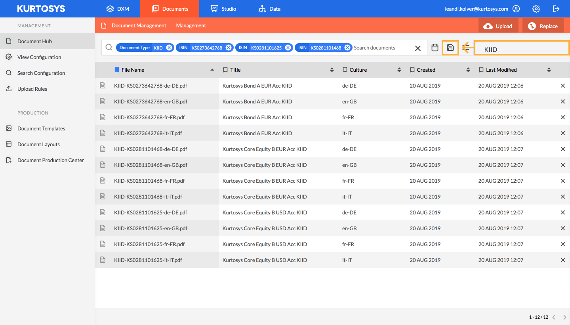Viewport: 570px width, 325px height.
Task: Click the search magnifier icon in filter bar
Action: point(109,48)
